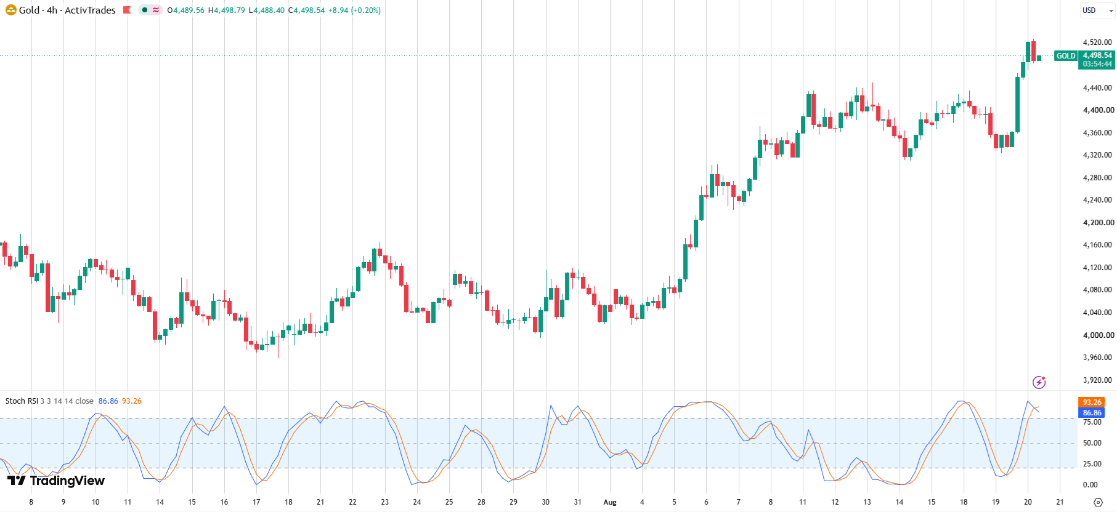Click the 4,400.00 price axis label
The width and height of the screenshot is (1117, 512).
(x=1097, y=110)
